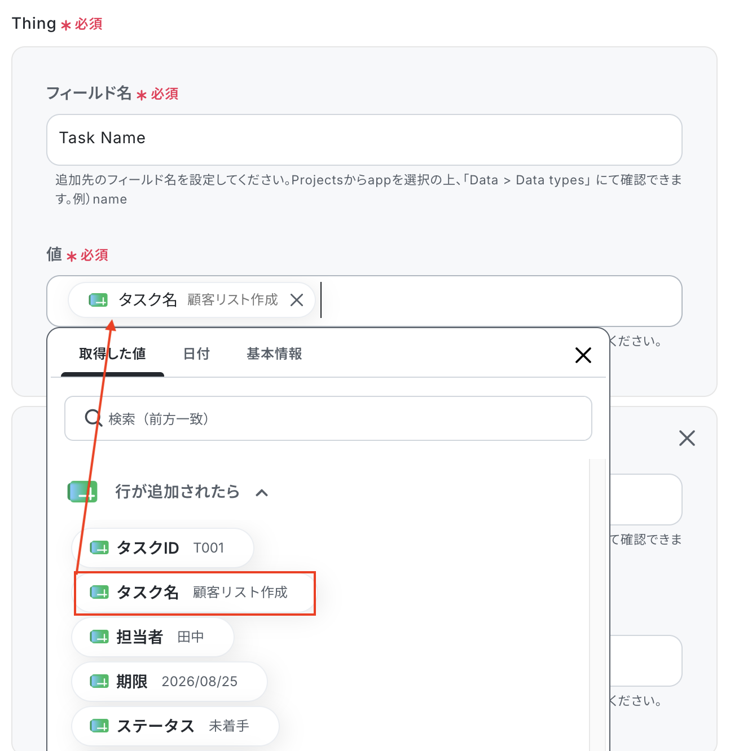730x751 pixels.
Task: Select the タスク名 顧客リスト作成 value
Action: coord(195,593)
